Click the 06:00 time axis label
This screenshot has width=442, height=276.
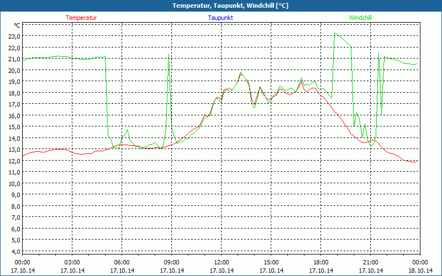122,263
